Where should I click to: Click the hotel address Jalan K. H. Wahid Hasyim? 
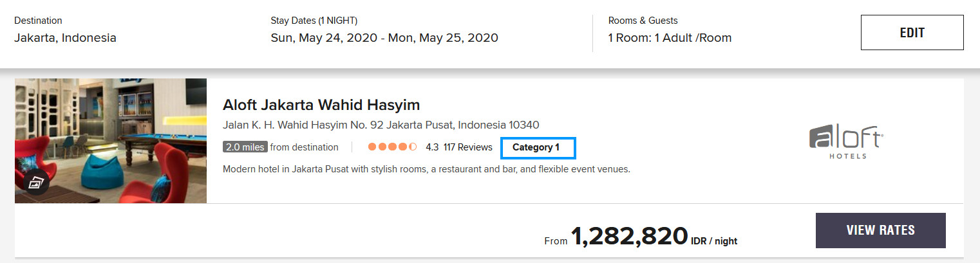coord(381,125)
